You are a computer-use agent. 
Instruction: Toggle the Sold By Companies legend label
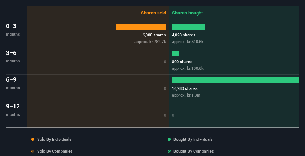tap(55, 151)
